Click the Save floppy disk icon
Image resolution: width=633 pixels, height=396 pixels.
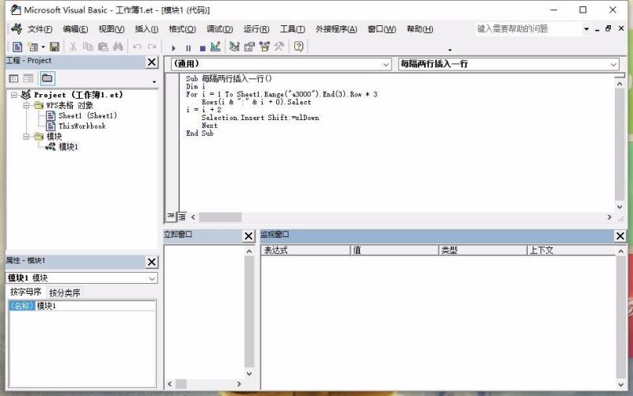[x=55, y=47]
